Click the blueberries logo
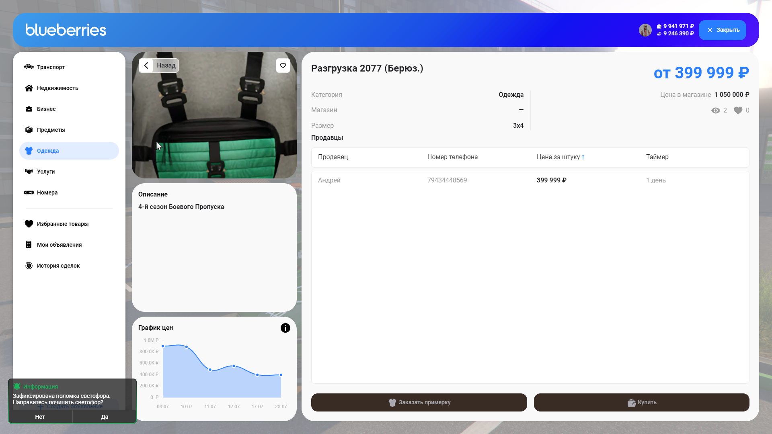 (66, 30)
